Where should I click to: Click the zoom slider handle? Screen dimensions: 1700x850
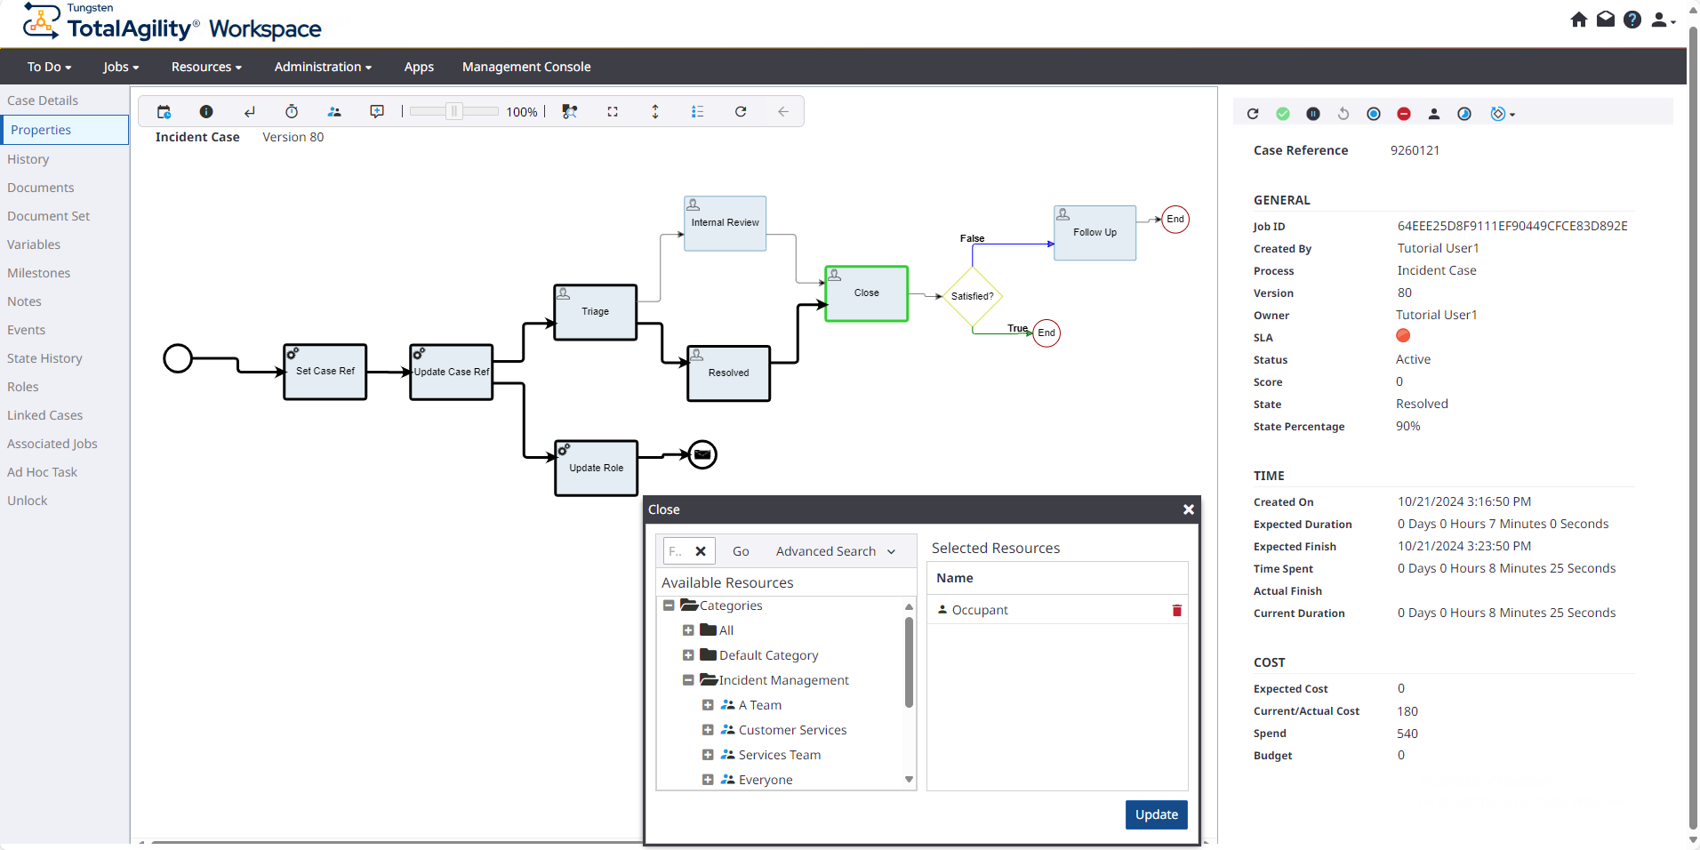pos(454,112)
